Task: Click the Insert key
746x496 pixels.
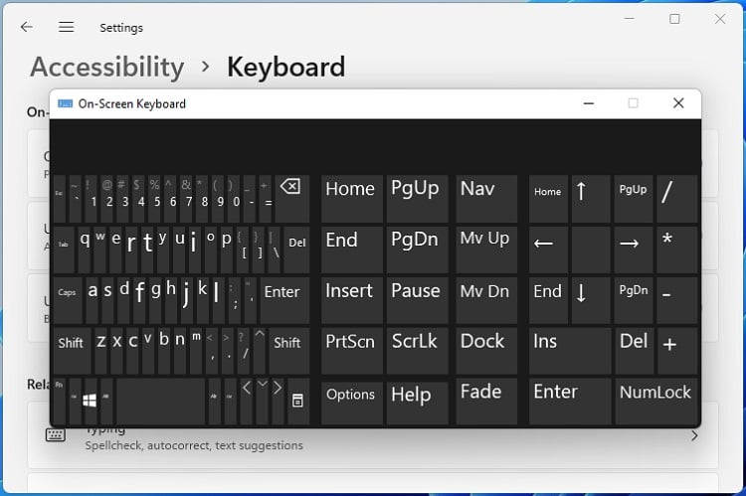Action: [351, 300]
